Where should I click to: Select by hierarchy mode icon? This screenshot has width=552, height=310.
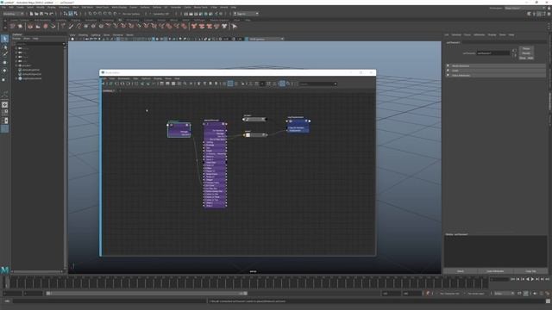pos(66,14)
